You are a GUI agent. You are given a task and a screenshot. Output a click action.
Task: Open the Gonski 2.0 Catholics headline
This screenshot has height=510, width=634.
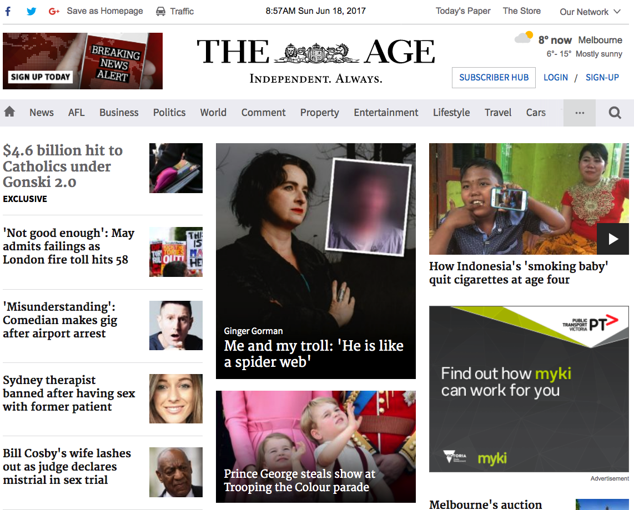pos(63,166)
